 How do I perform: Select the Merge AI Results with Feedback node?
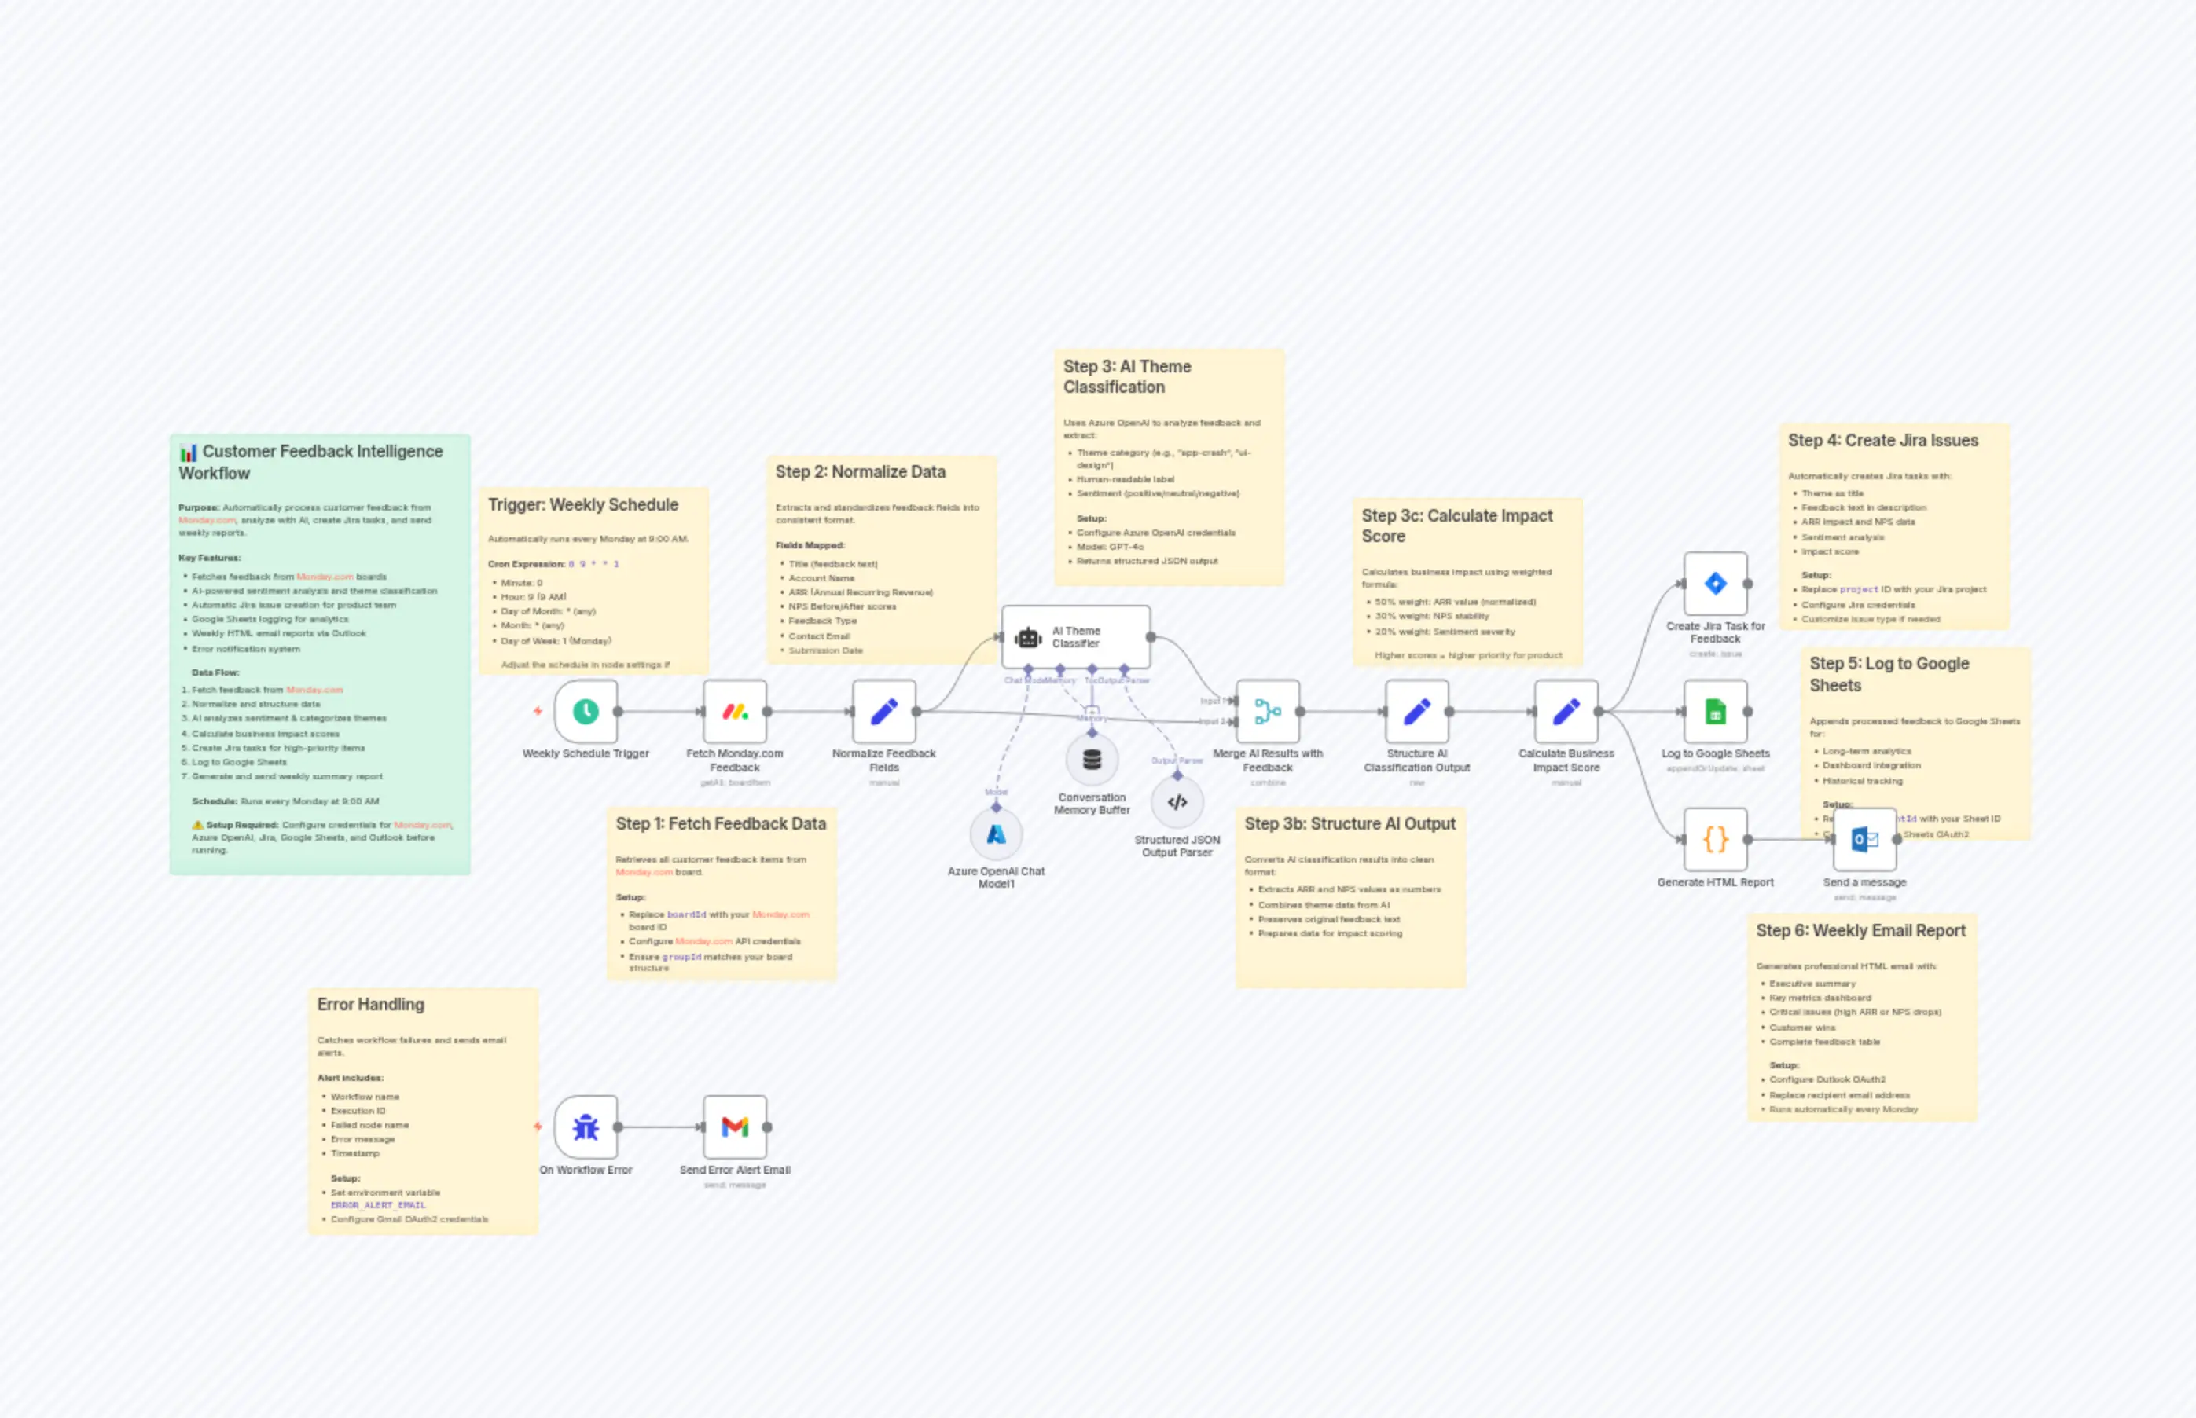(x=1269, y=712)
